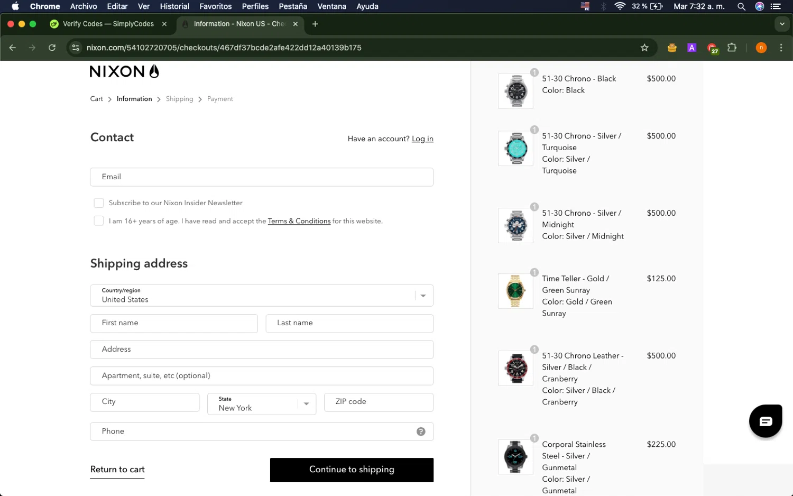The image size is (793, 496).
Task: Click the Return to cart link
Action: click(x=117, y=470)
